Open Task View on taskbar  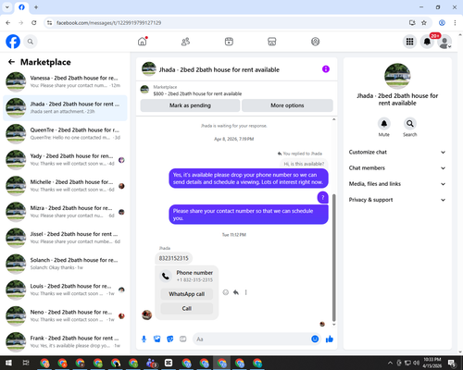pos(26,363)
